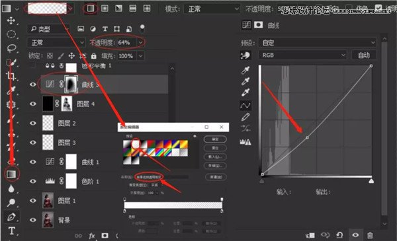Open layer opacity 不透明度 slider arrow
Screen dimensions: 397x241
click(141, 42)
